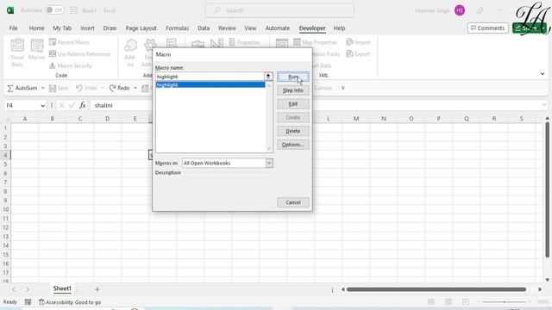Open Visual Basic editor icon
552x310 pixels.
17,53
